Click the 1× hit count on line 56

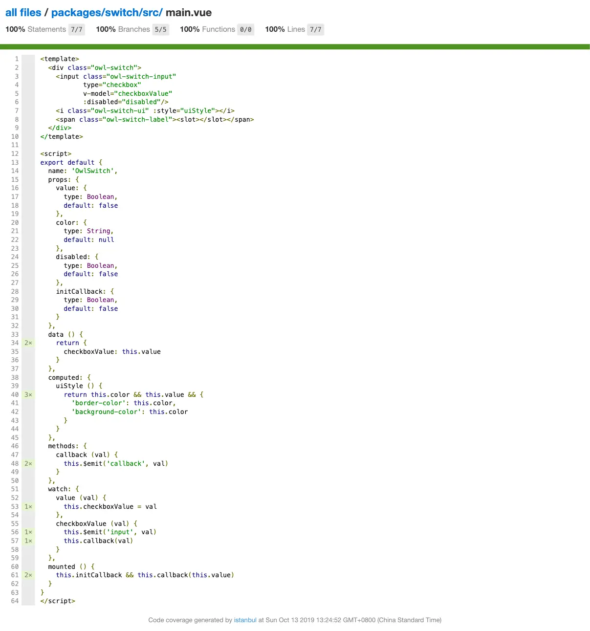(28, 532)
